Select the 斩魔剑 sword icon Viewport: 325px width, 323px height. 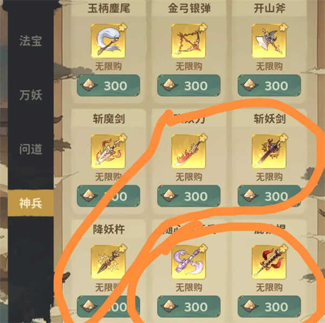(x=108, y=151)
